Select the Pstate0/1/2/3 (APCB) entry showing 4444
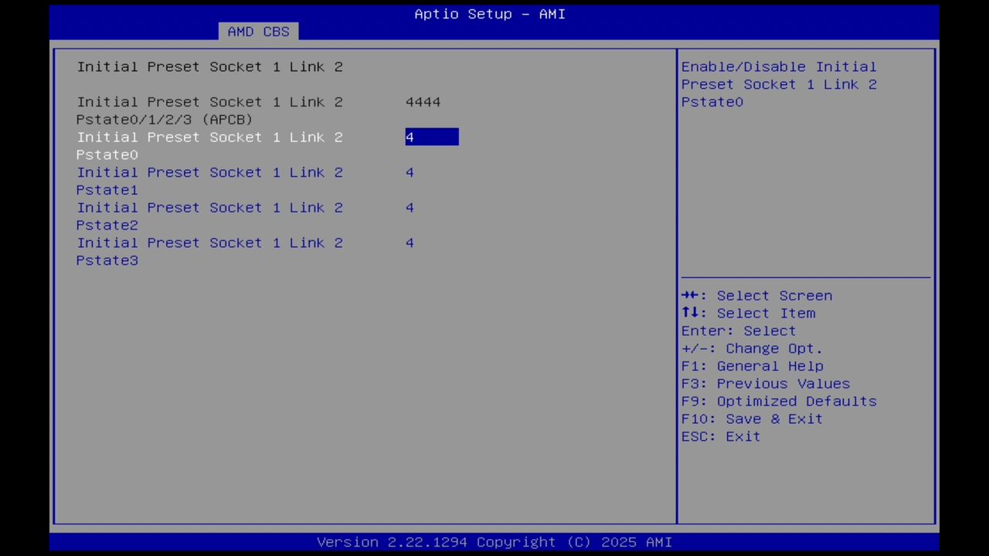 click(x=423, y=101)
